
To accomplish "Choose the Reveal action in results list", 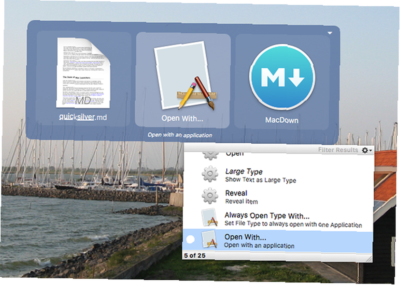I will [x=278, y=197].
